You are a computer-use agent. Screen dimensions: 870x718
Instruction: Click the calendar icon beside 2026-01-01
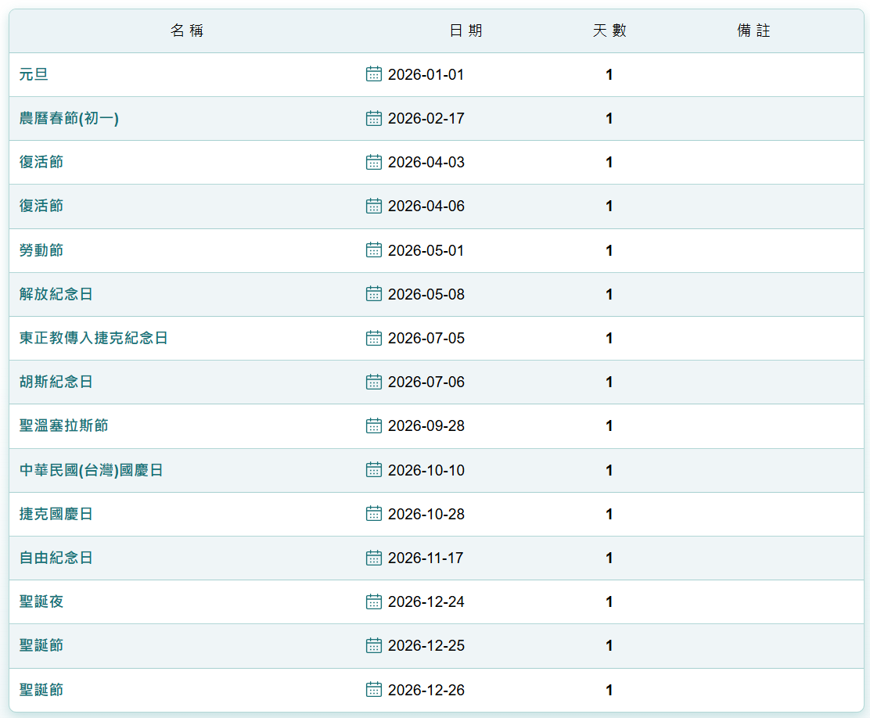pyautogui.click(x=374, y=74)
